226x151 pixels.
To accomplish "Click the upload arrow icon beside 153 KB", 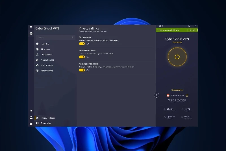I will [182, 109].
